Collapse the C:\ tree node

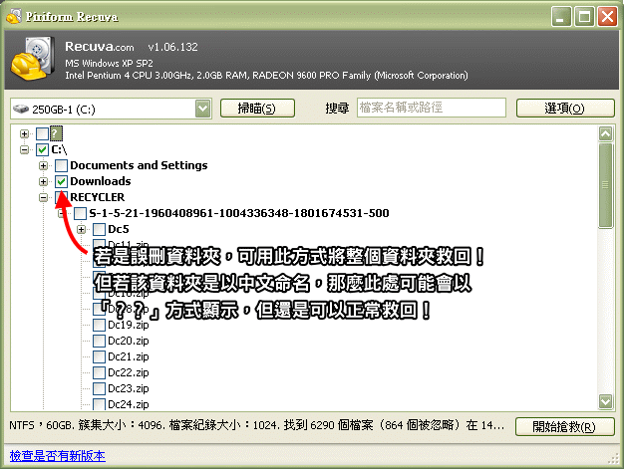click(24, 149)
